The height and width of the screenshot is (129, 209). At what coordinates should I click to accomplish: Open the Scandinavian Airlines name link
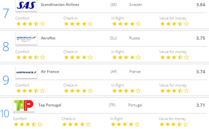point(60,5)
